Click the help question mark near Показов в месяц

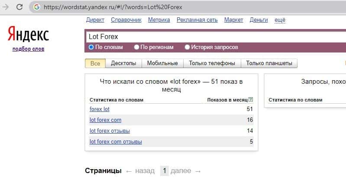(x=251, y=99)
